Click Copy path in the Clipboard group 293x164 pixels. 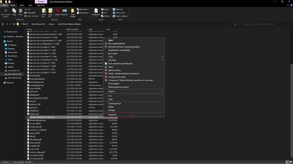pyautogui.click(x=30, y=13)
